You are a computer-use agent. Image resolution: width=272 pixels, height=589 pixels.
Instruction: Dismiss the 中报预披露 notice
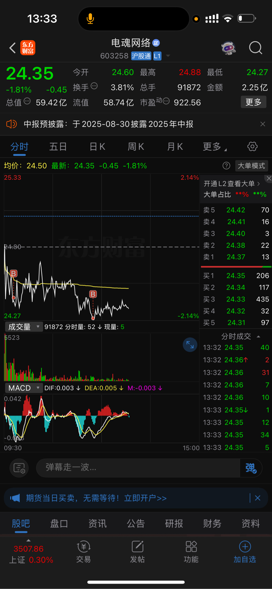point(263,124)
